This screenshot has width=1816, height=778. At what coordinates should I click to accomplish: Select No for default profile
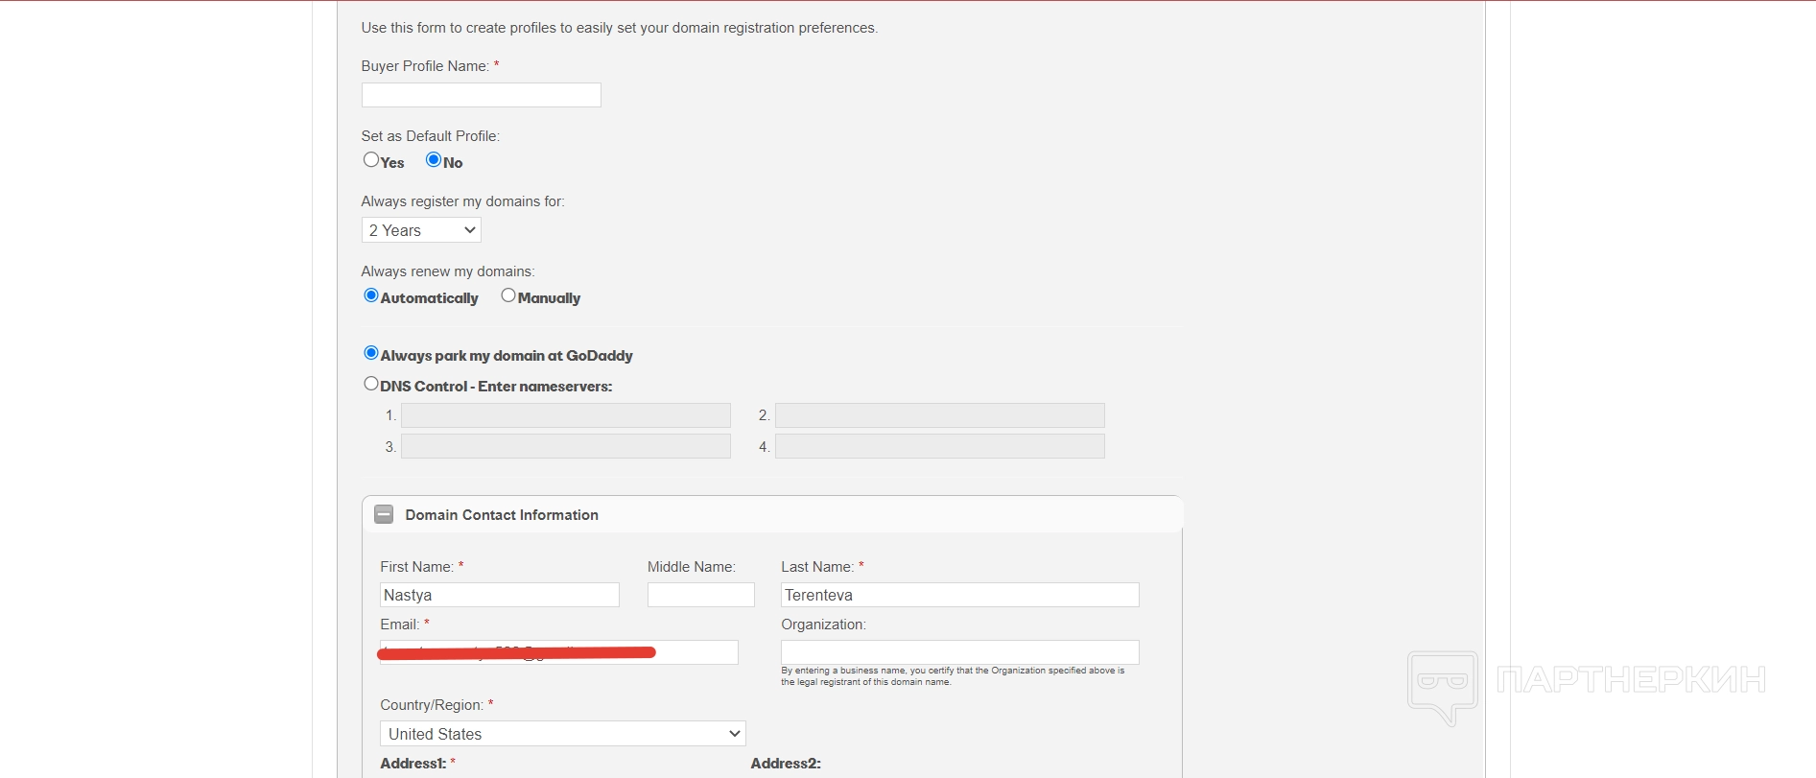(434, 160)
